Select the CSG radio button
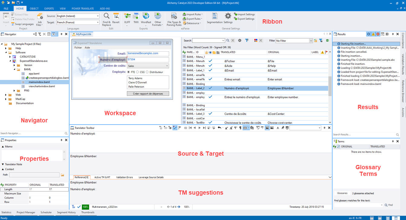 coord(138,72)
